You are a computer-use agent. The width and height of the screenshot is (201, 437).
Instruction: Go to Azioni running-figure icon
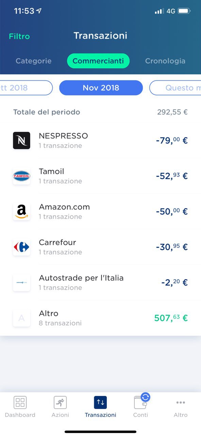(x=60, y=403)
